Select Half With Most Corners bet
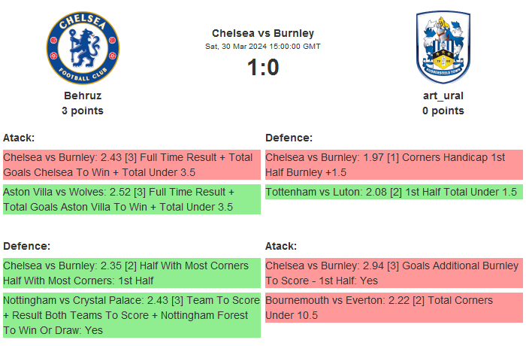Screen dimensions: 526x346 pos(131,273)
